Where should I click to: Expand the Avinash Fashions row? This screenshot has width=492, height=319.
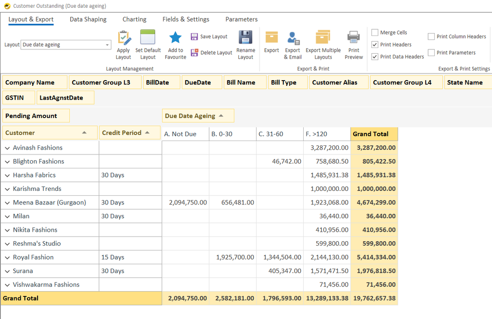[7, 148]
